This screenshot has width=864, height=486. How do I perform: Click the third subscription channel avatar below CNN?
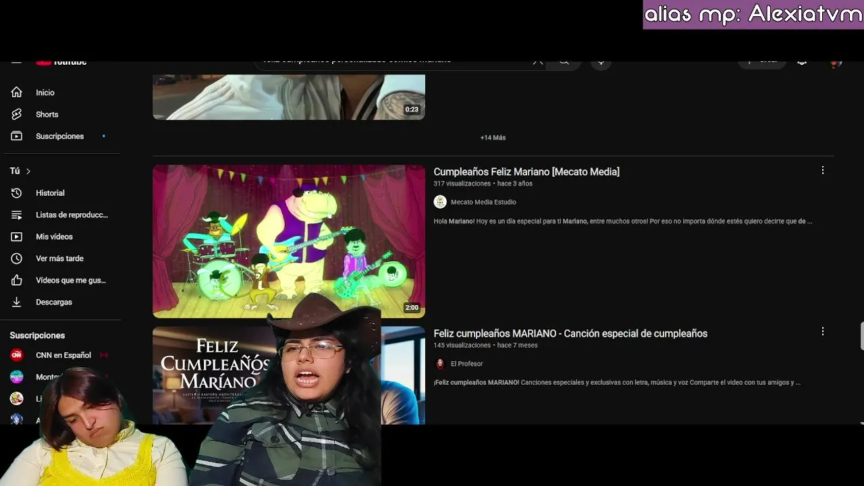point(17,398)
